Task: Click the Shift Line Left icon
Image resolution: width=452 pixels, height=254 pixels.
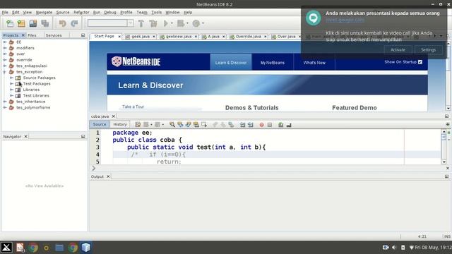Action: tap(242, 125)
